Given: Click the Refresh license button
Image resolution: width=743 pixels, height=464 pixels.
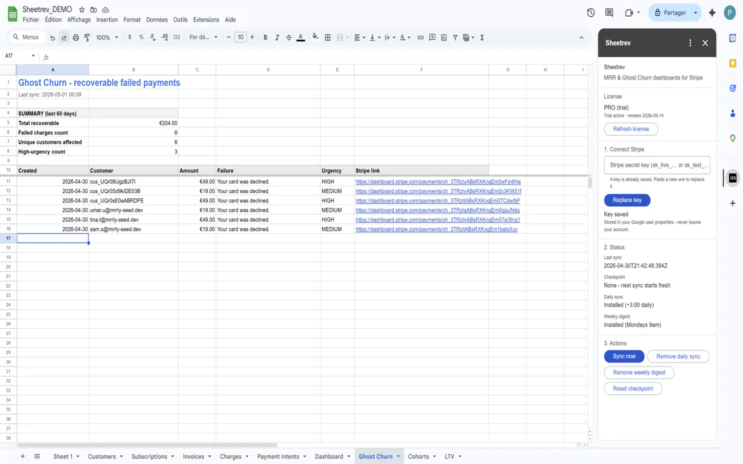Looking at the screenshot, I should pyautogui.click(x=631, y=129).
